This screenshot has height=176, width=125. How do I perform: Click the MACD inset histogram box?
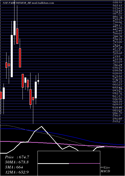[69, 163]
